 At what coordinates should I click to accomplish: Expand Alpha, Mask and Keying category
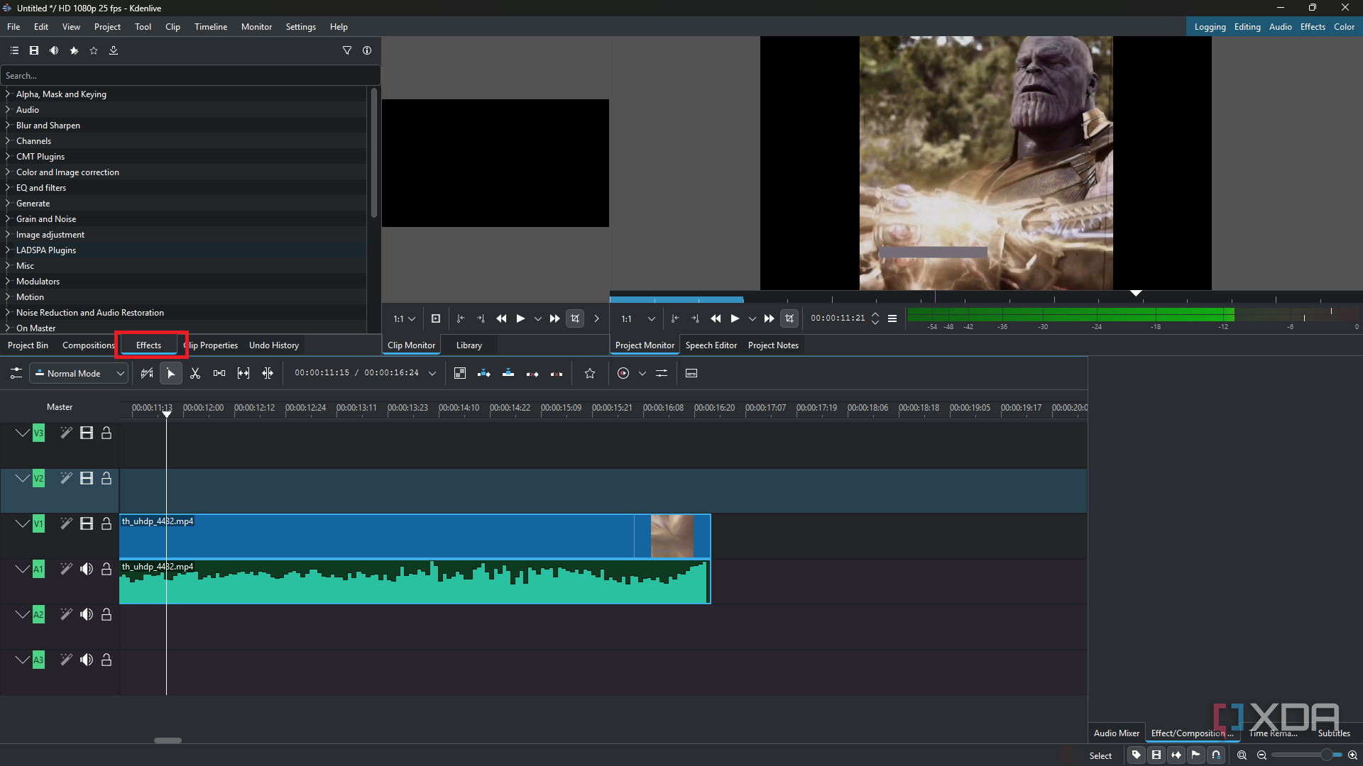point(8,94)
